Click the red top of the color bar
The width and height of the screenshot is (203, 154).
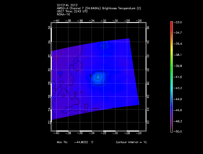pos(172,23)
